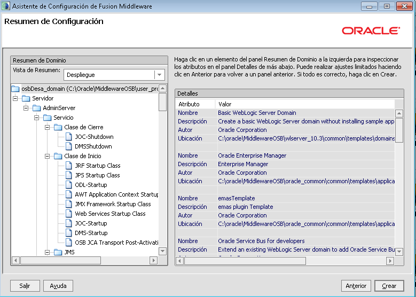
Task: Click the osbDesa_domain root folder icon
Action: click(15, 89)
